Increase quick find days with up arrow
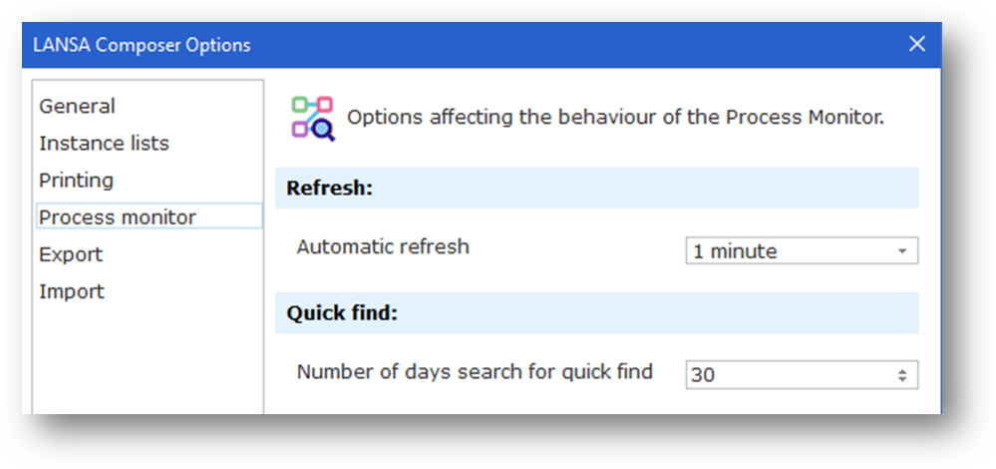Viewport: 996px width, 469px height. (902, 370)
